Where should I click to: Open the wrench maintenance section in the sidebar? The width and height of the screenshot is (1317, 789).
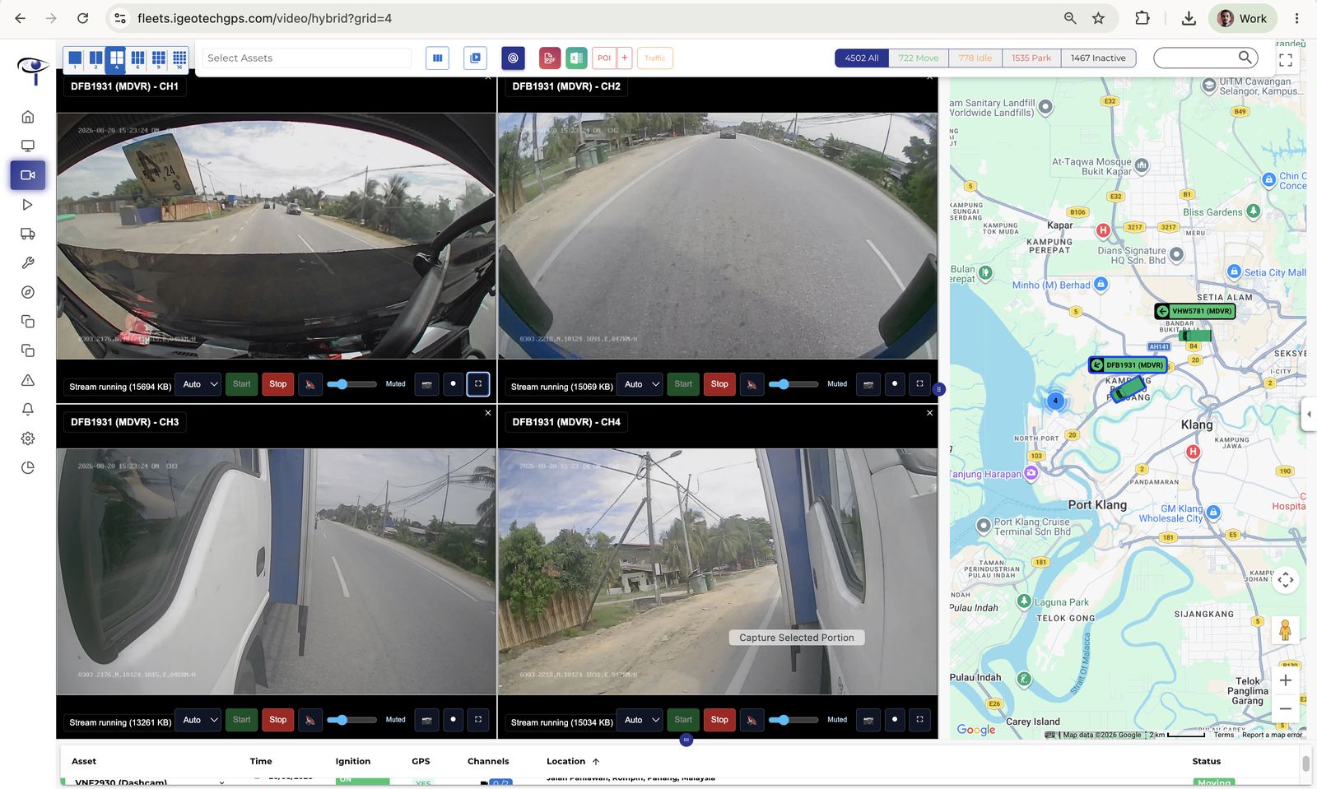[x=28, y=263]
